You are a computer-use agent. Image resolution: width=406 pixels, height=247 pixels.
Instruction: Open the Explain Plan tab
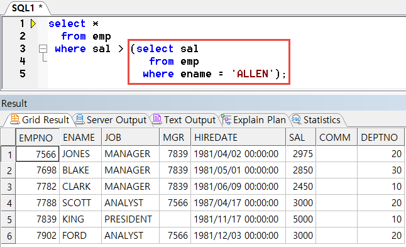click(x=254, y=120)
